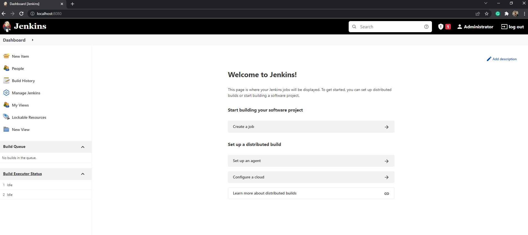
Task: Open My Views menu entry
Action: (x=20, y=105)
